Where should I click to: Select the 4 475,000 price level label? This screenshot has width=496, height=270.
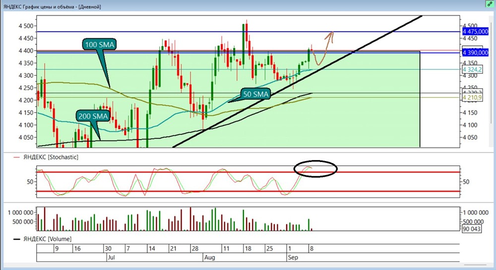[x=475, y=32]
